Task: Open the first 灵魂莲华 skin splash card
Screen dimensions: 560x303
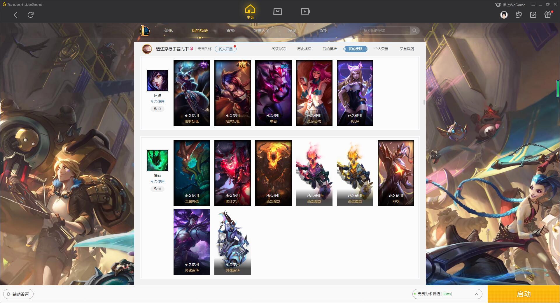Action: pos(192,242)
